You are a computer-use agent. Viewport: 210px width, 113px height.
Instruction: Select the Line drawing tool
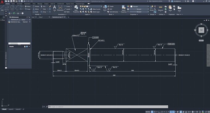pos(2,8)
